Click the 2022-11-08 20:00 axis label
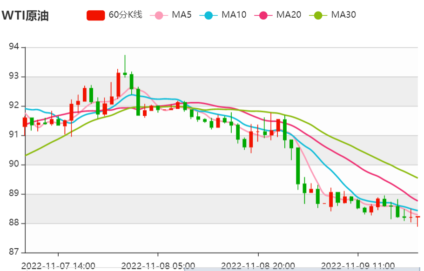Screen dimensions: 424x271 pyautogui.click(x=258, y=266)
